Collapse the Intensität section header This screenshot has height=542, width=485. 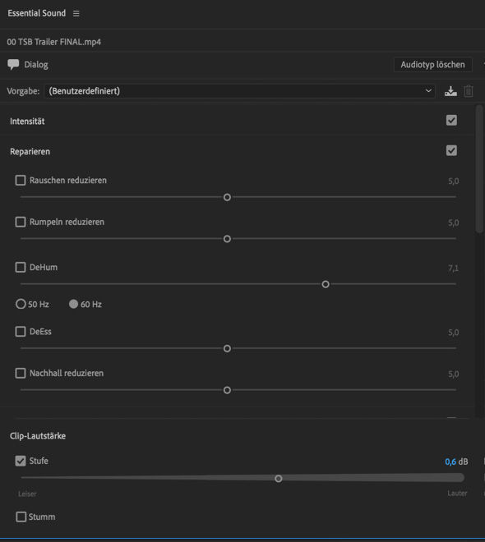27,122
